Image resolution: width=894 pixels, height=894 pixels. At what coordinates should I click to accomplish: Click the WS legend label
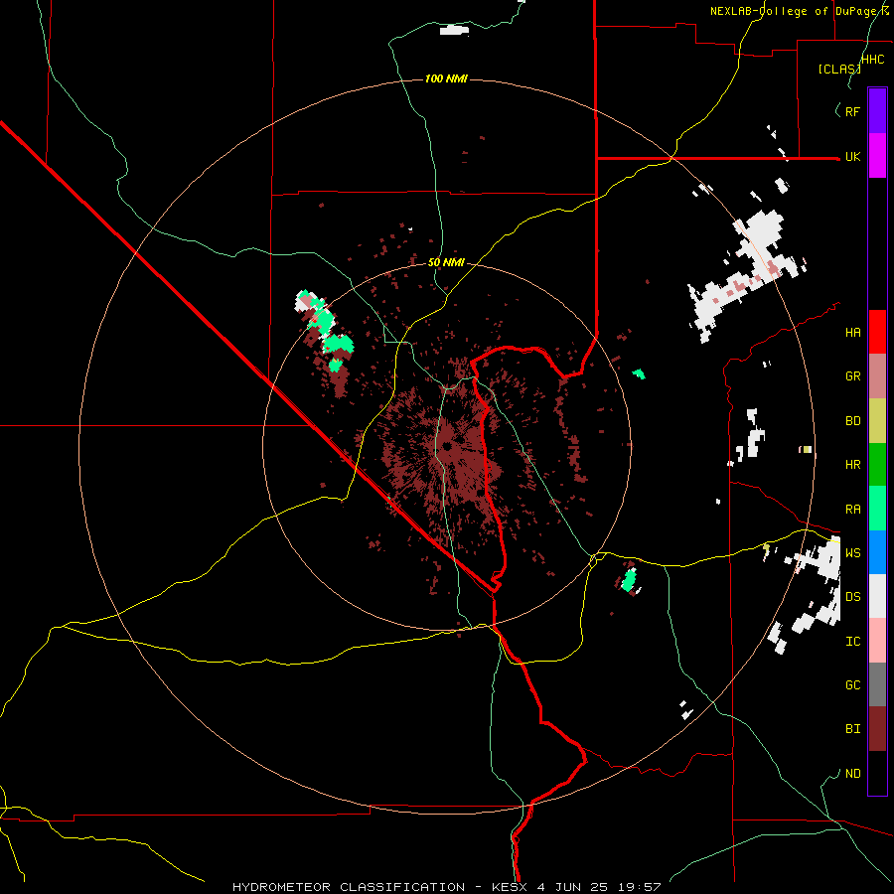point(852,553)
